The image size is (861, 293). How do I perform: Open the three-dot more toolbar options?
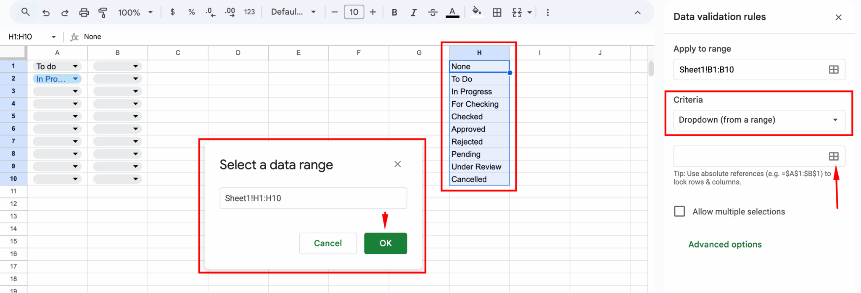click(x=547, y=13)
